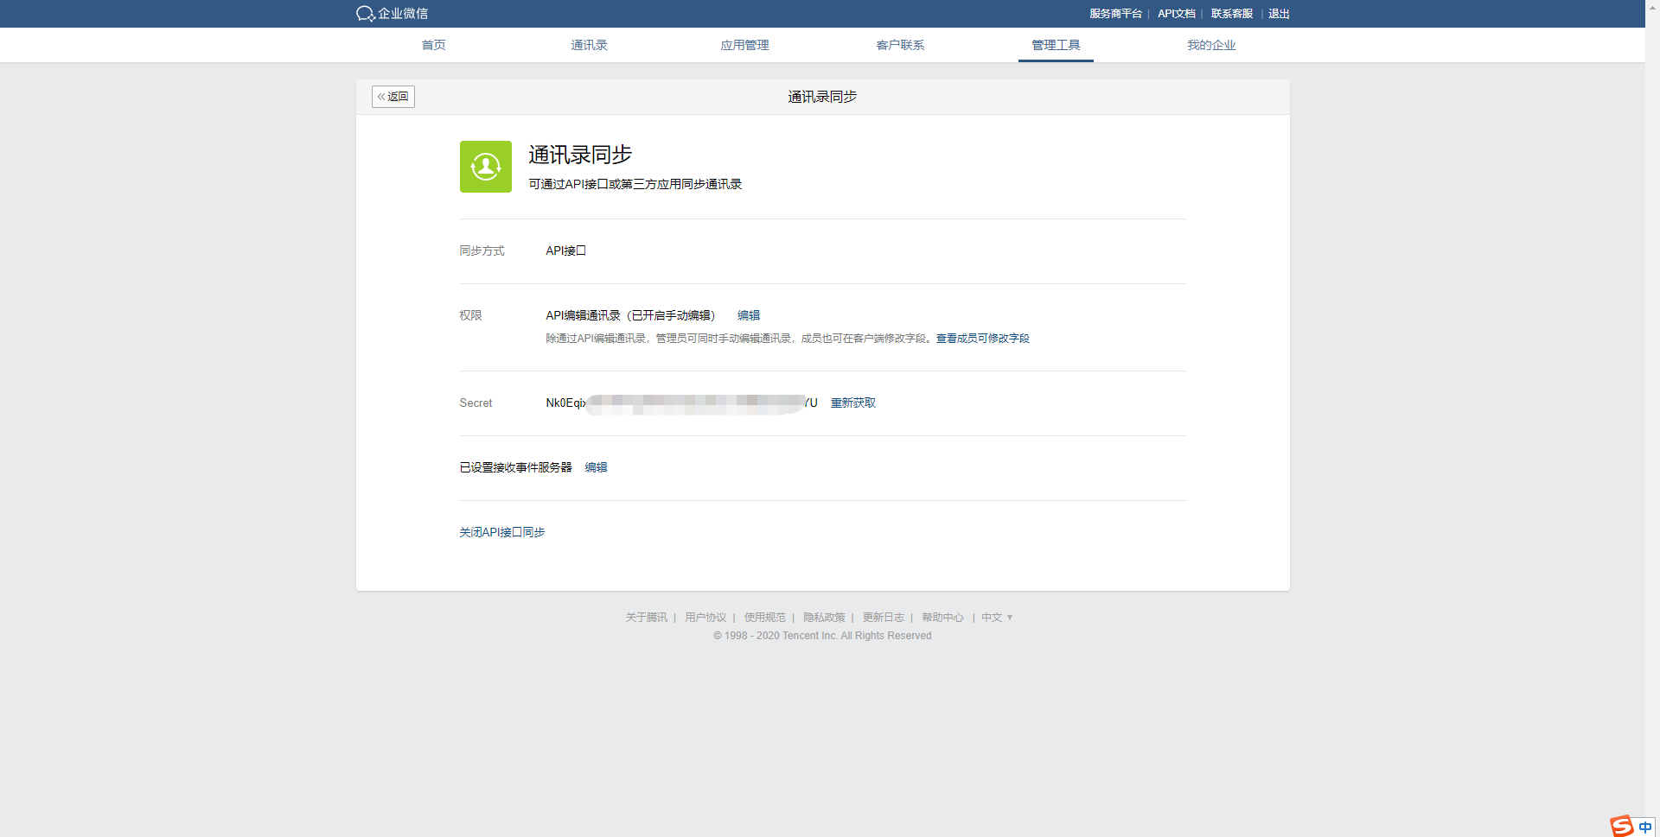
Task: Toggle the 中 input language indicator
Action: 1645,827
